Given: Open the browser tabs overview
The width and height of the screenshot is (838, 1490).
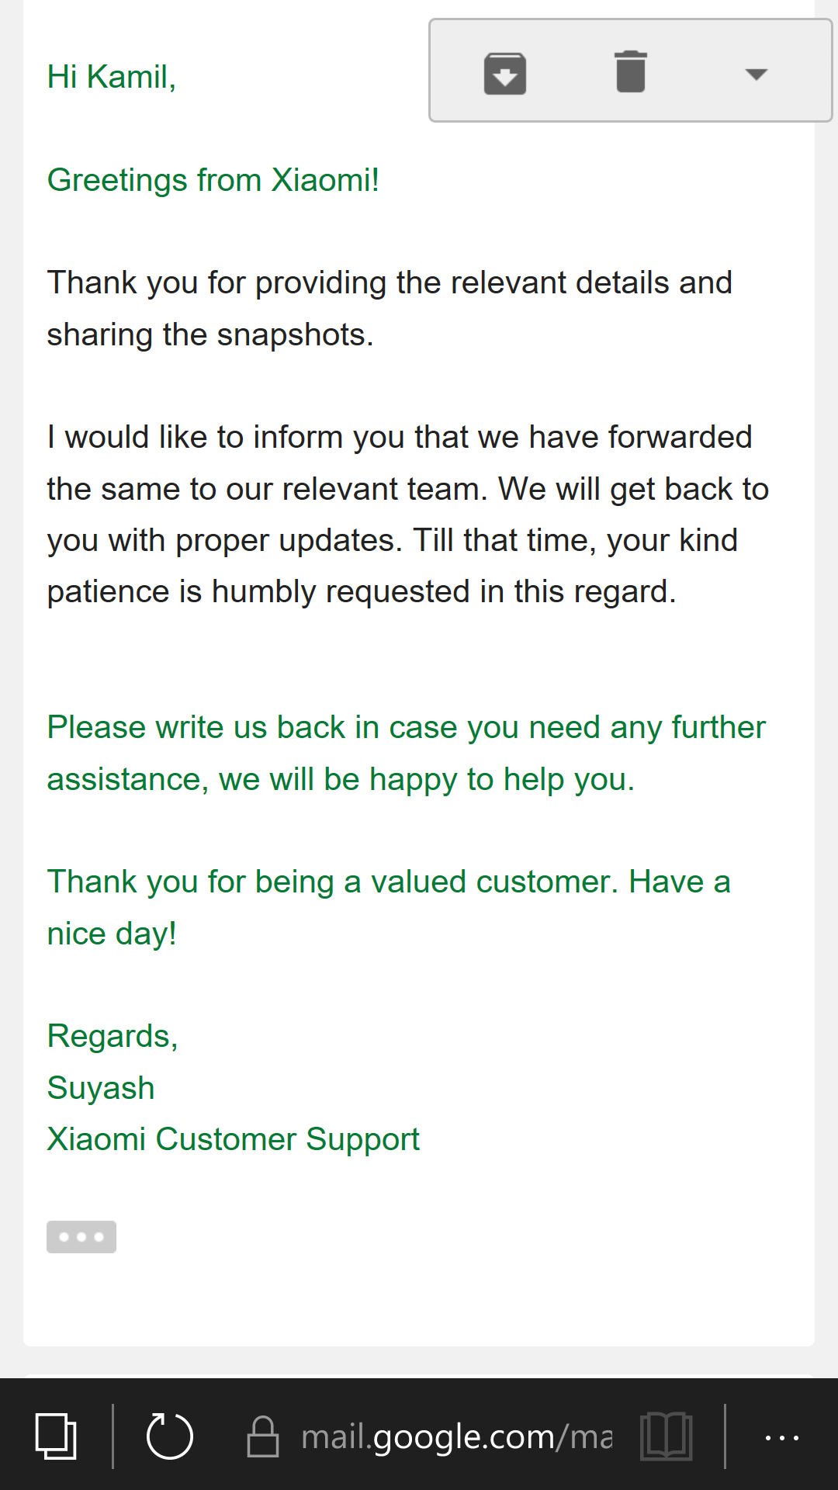Looking at the screenshot, I should [56, 1436].
